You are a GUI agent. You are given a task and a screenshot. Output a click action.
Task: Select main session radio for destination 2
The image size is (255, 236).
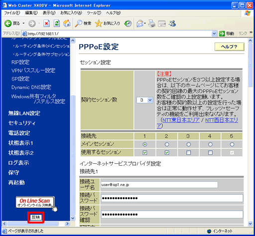167,144
